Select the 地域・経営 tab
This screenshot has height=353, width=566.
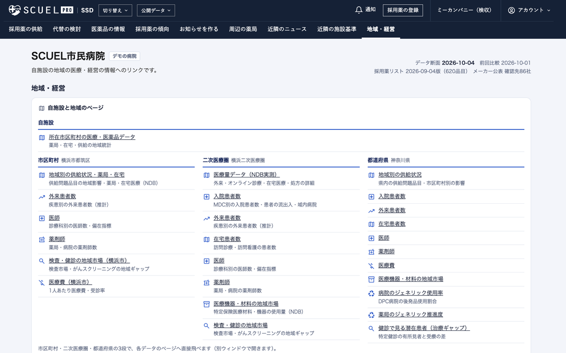pos(381,29)
